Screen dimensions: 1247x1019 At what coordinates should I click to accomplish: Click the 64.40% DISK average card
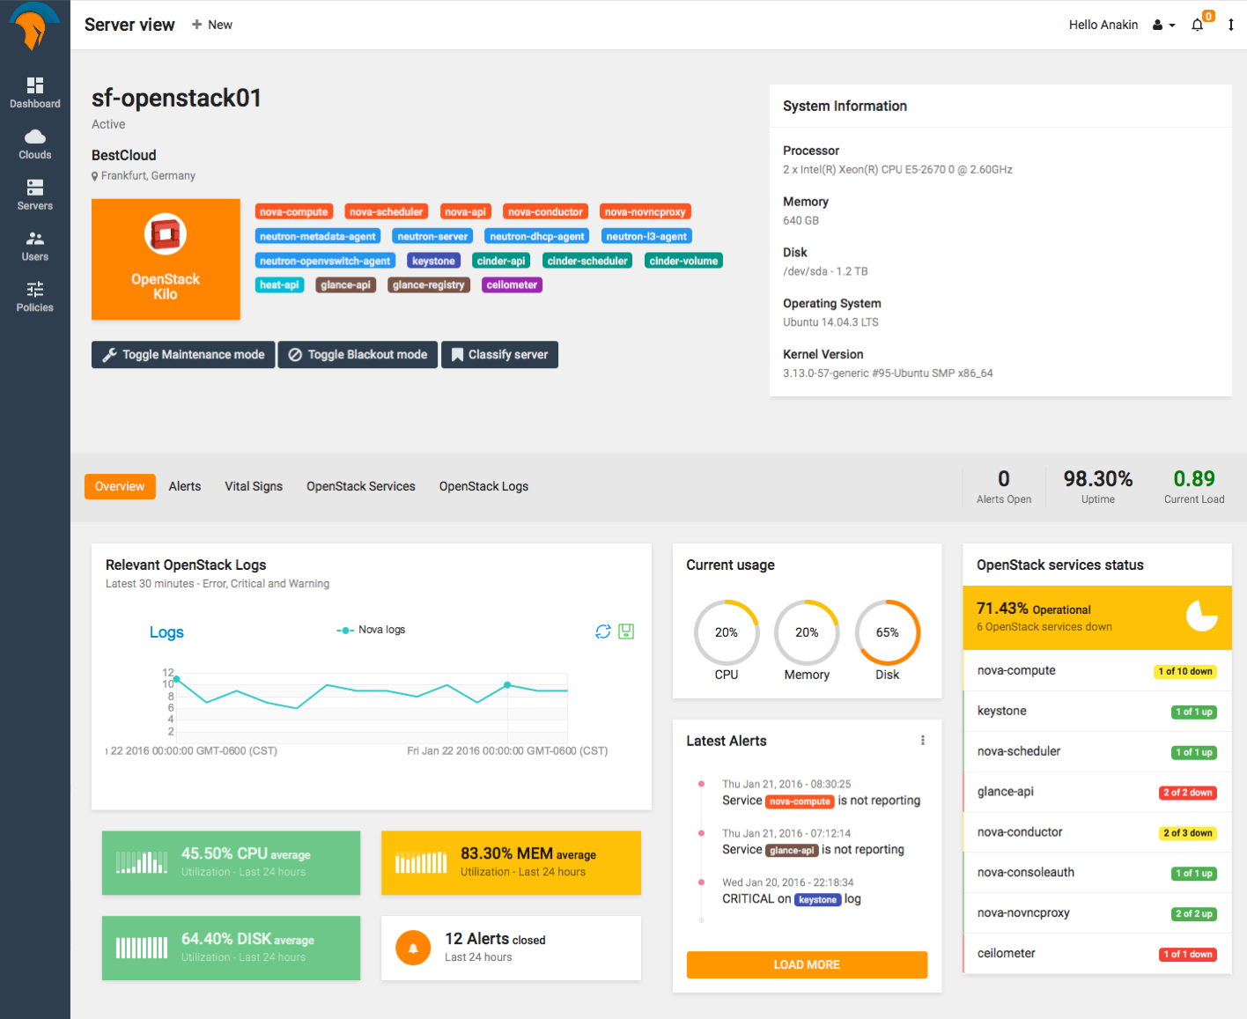(231, 948)
